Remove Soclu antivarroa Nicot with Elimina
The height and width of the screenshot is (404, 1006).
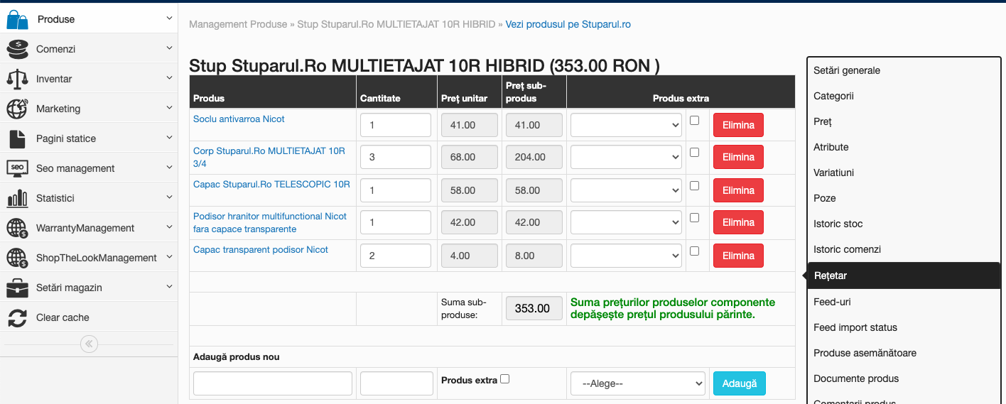[738, 125]
